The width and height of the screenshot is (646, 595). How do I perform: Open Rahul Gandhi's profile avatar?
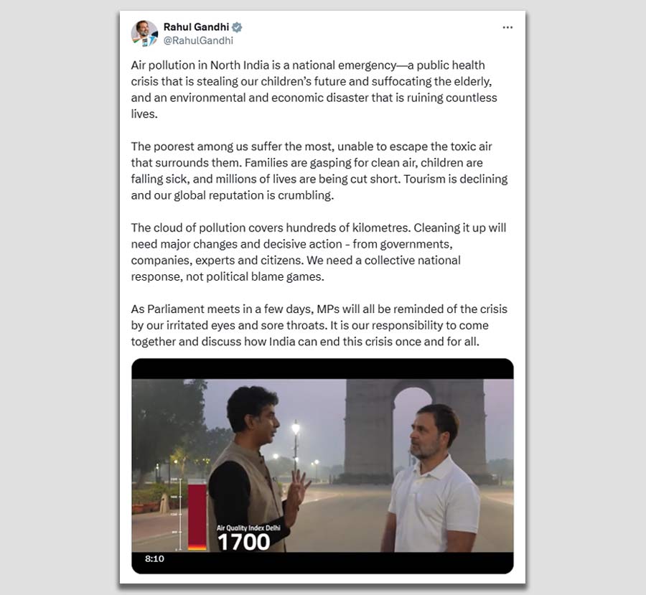pos(144,34)
